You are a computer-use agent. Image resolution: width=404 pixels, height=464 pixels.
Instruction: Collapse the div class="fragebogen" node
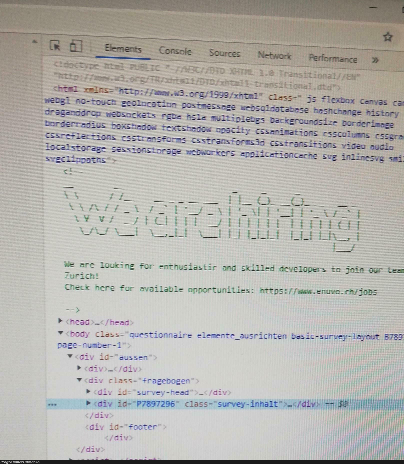[79, 380]
